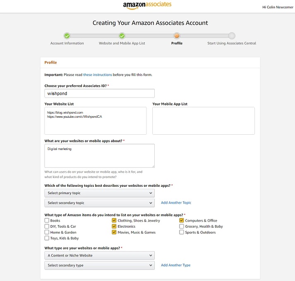Check the Toys, Kids & Baby checkbox
The width and height of the screenshot is (295, 281).
point(47,238)
